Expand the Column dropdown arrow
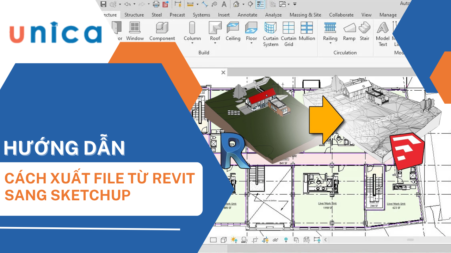This screenshot has width=451, height=253. 192,44
